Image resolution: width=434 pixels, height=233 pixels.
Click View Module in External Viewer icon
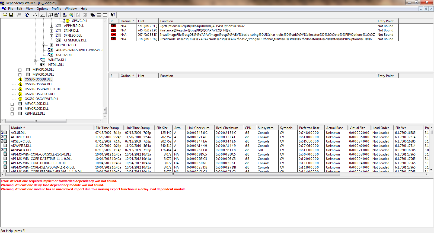pyautogui.click(x=50, y=15)
